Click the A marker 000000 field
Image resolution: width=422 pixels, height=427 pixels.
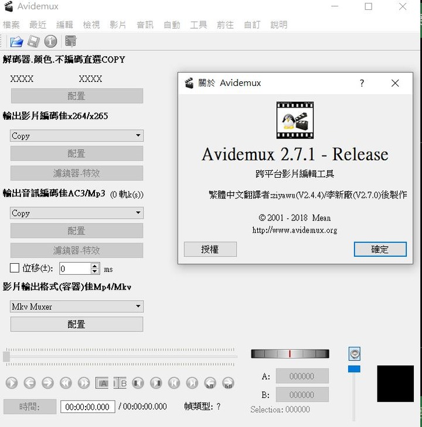point(302,376)
